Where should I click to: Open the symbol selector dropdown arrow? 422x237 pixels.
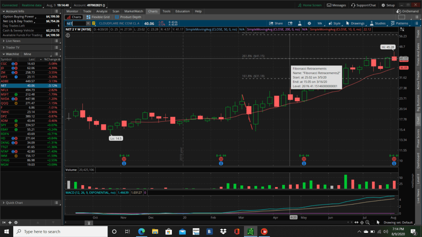pyautogui.click(x=88, y=23)
